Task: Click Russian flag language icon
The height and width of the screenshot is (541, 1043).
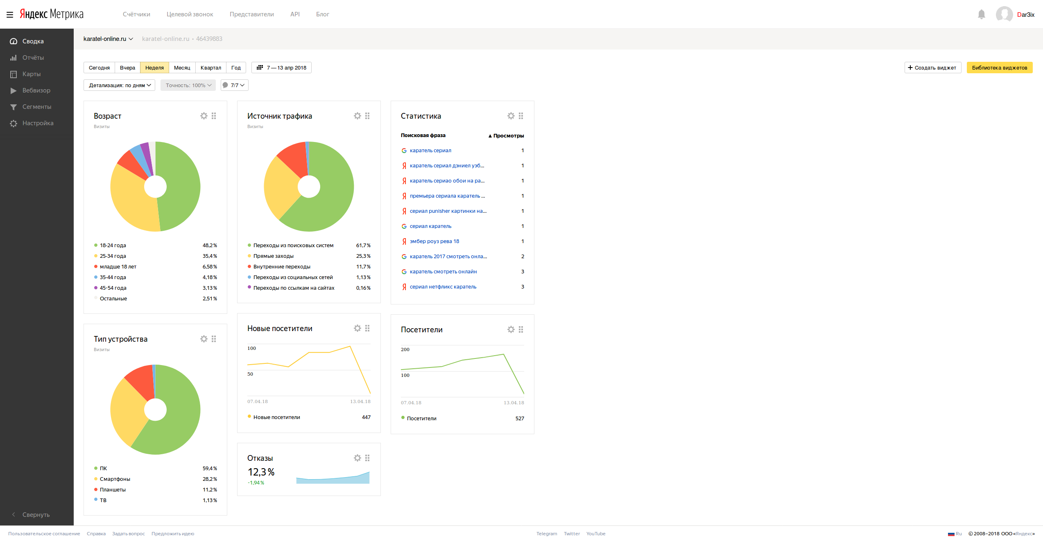Action: [x=951, y=534]
